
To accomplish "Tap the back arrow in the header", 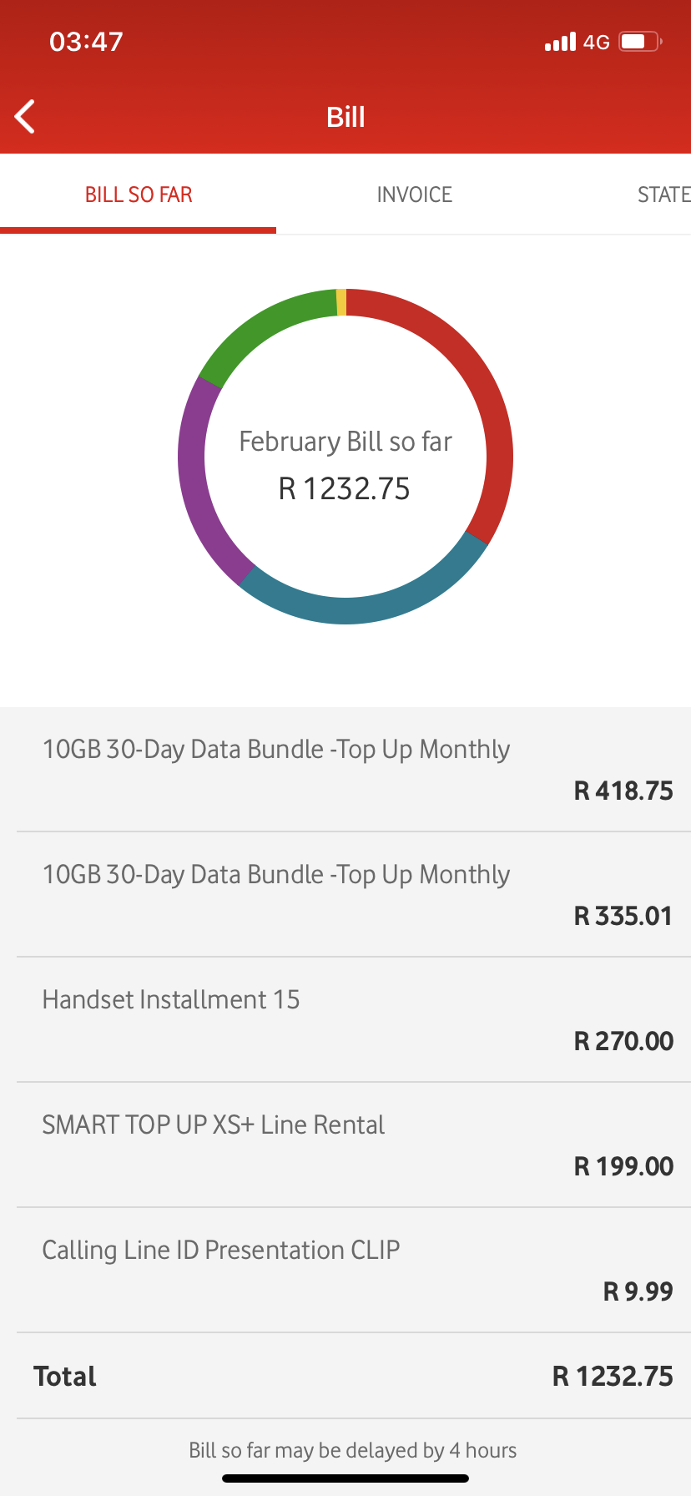I will coord(26,117).
